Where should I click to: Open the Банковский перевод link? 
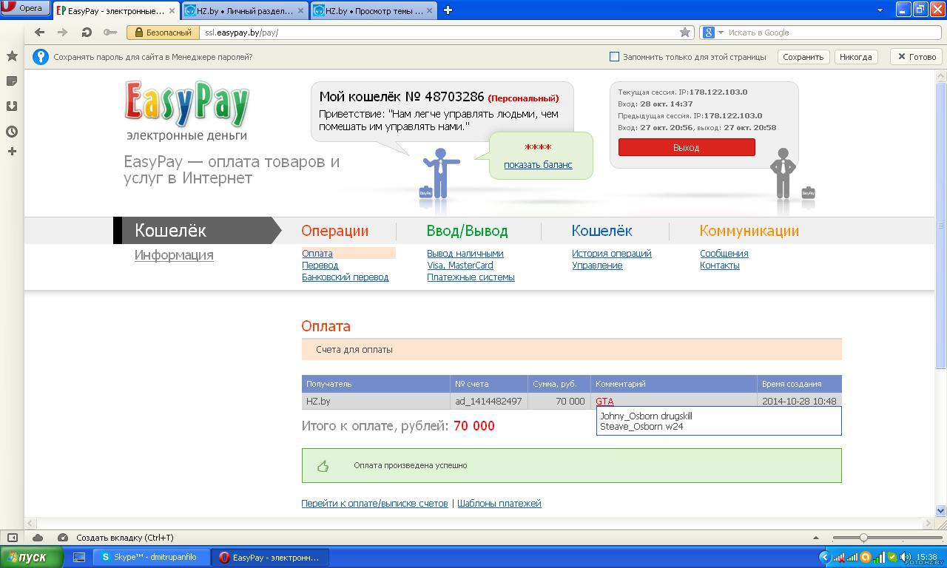tap(345, 277)
